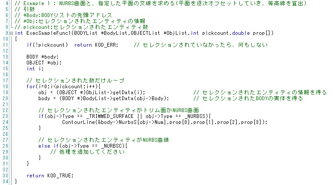Click the function name ExecSampleFunc1
The width and height of the screenshot is (333, 185).
pyautogui.click(x=49, y=33)
